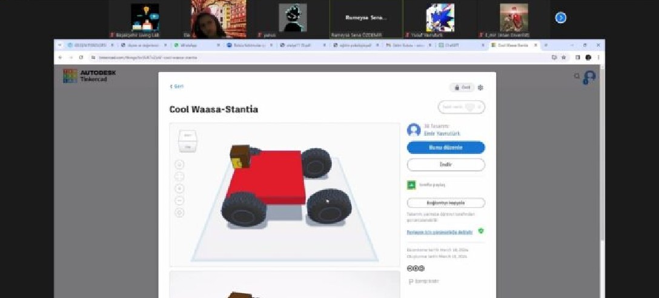Open design settings gear icon
Image resolution: width=659 pixels, height=298 pixels.
coord(480,87)
